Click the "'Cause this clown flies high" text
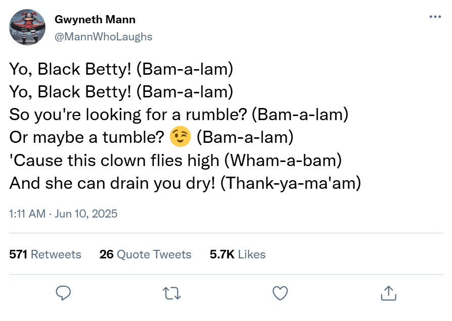452x321 pixels. [114, 160]
